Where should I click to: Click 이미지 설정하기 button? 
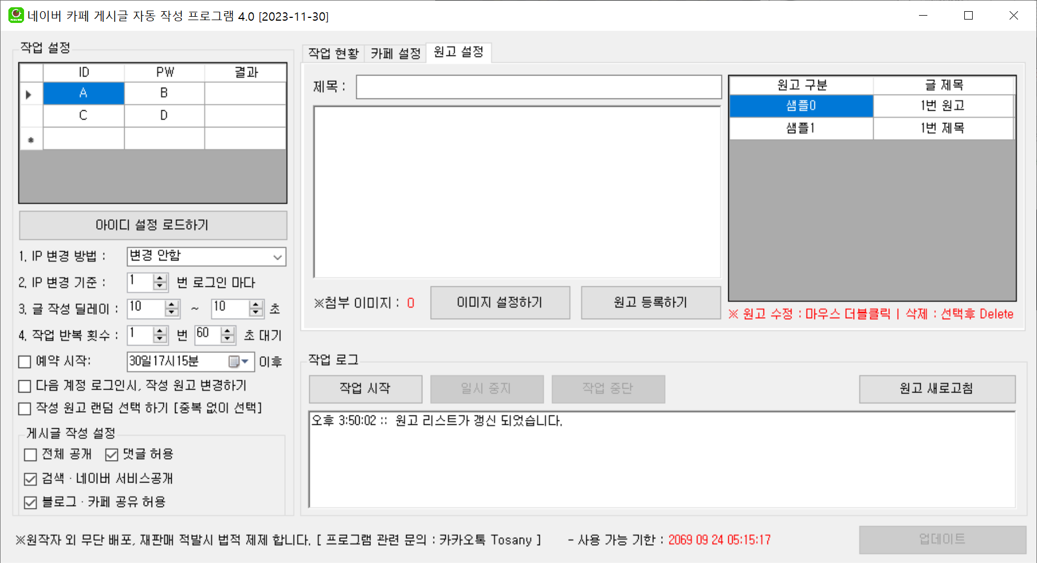[x=500, y=302]
